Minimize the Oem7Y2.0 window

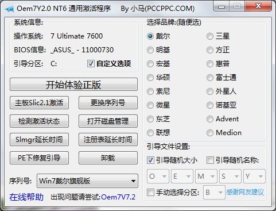click(x=221, y=7)
